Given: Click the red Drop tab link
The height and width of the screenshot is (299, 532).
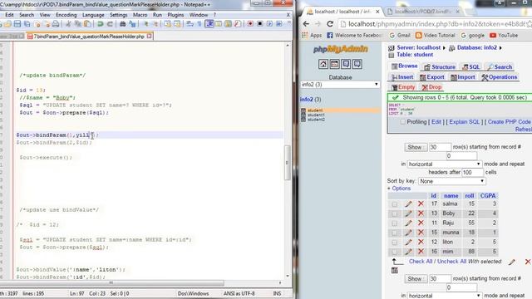Looking at the screenshot, I should click(431, 87).
